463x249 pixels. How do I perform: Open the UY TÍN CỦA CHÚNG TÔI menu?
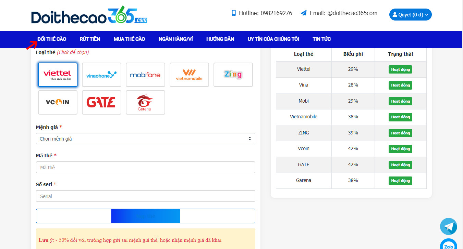click(x=273, y=39)
